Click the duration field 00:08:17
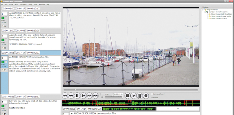Image resolution: width=234 pixels, height=115 pixels. click(x=21, y=9)
